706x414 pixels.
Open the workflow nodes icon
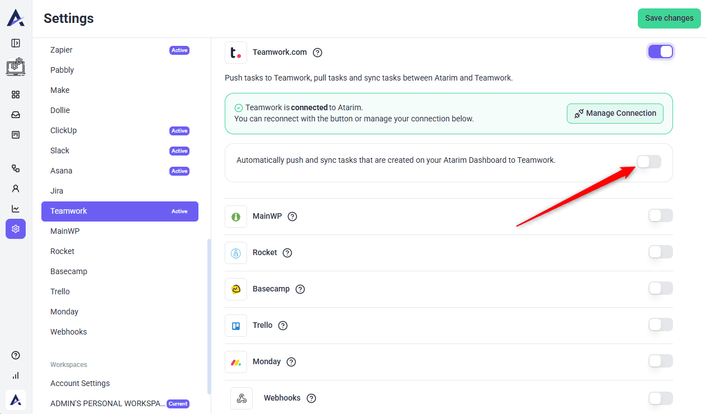pos(16,168)
